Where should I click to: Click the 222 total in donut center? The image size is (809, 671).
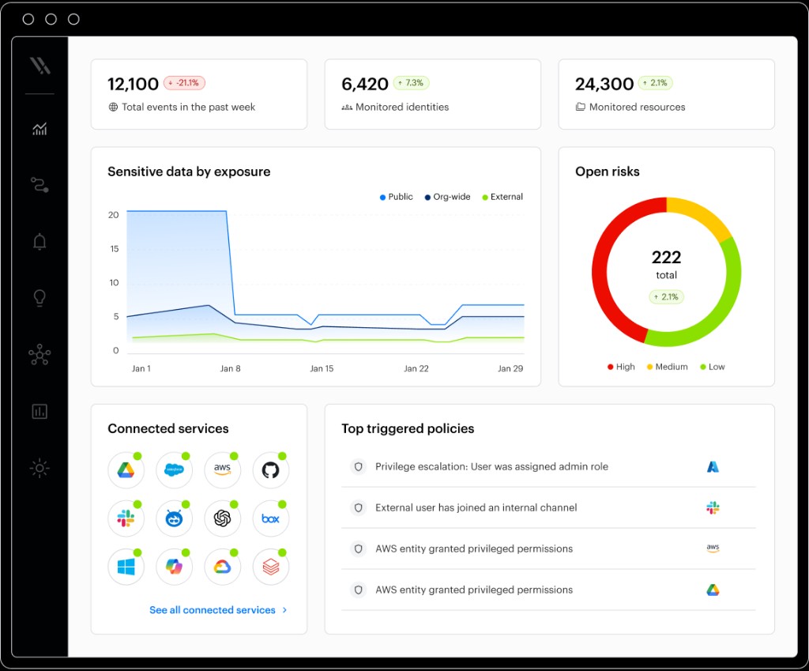point(666,257)
